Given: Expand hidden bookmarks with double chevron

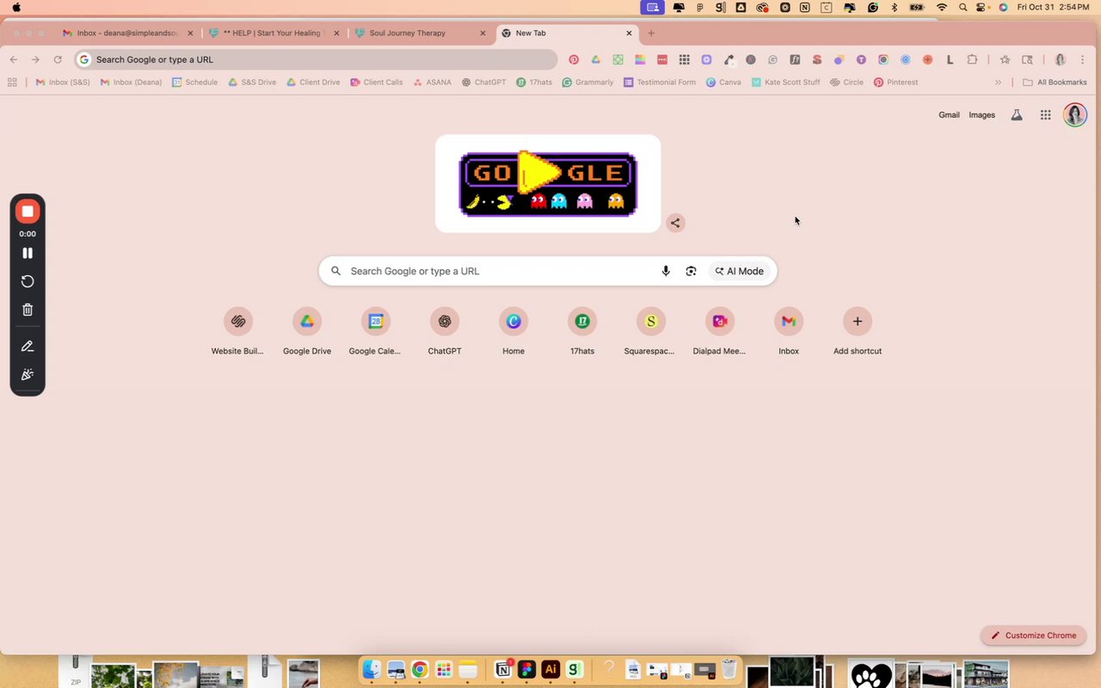Looking at the screenshot, I should click(998, 83).
